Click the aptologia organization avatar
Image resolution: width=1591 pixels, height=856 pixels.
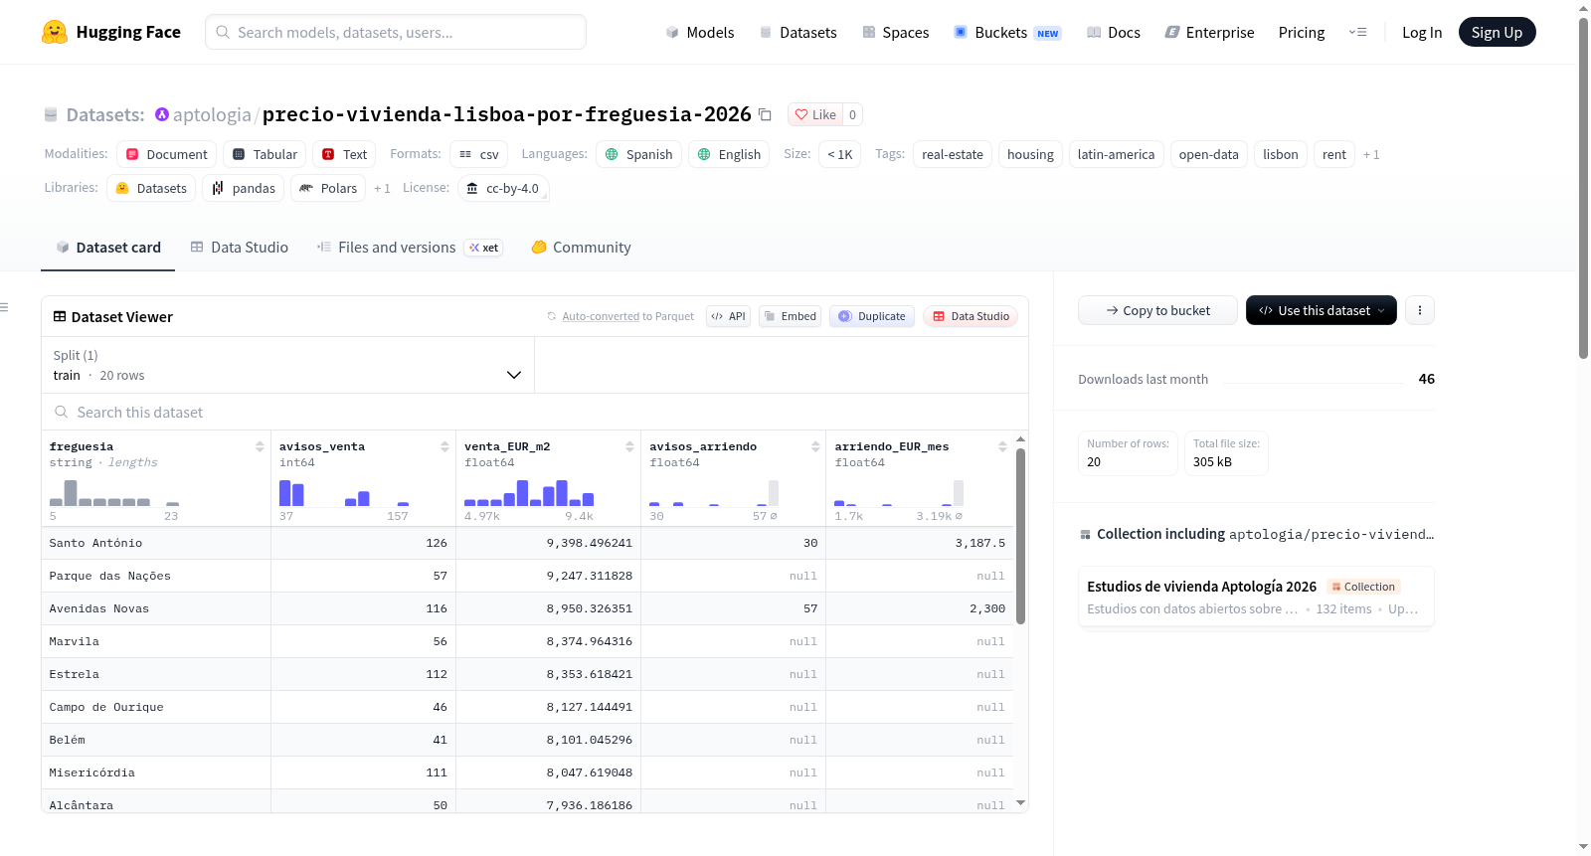162,114
